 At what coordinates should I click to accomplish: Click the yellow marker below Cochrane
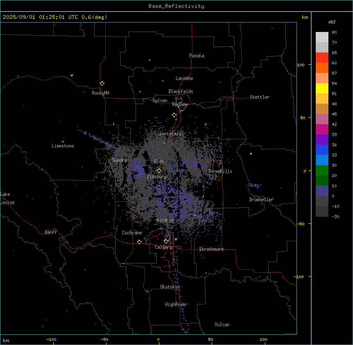pyautogui.click(x=139, y=242)
